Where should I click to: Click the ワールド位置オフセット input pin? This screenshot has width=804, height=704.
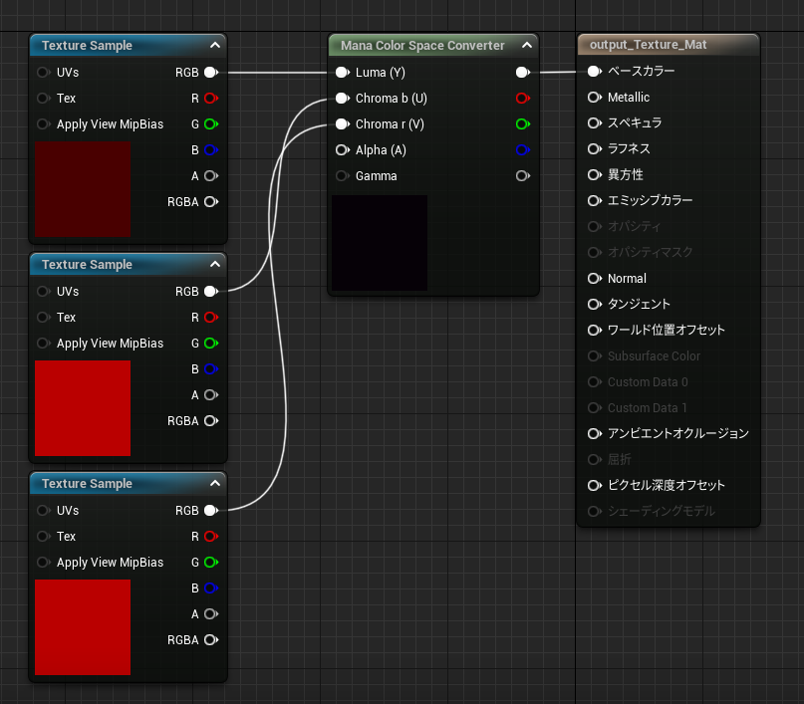[x=595, y=330]
